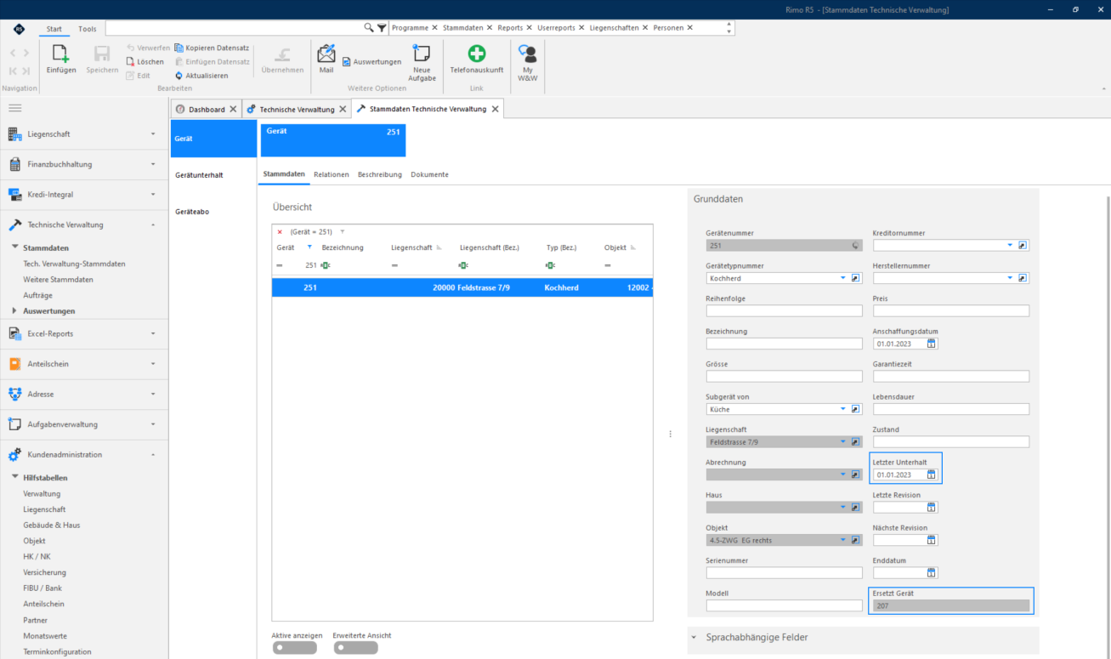This screenshot has height=659, width=1111.
Task: Toggle the hamburger sidebar menu
Action: click(x=14, y=108)
